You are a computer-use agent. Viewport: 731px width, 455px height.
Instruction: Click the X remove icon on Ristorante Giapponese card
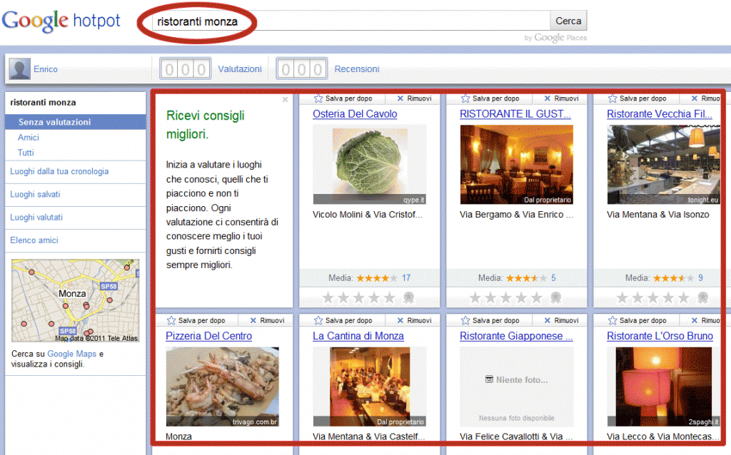[548, 320]
